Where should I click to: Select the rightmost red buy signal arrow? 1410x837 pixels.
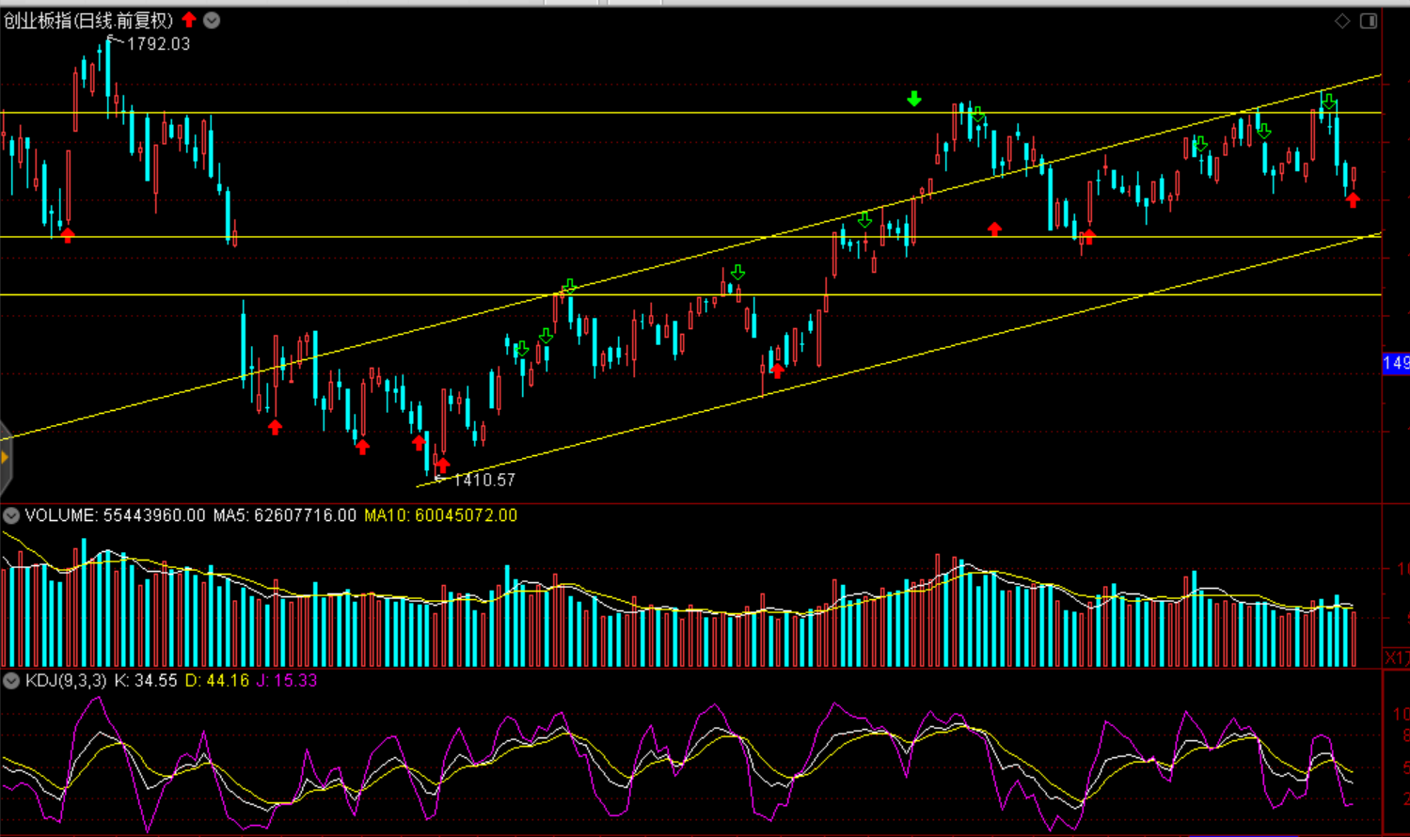coord(1353,199)
